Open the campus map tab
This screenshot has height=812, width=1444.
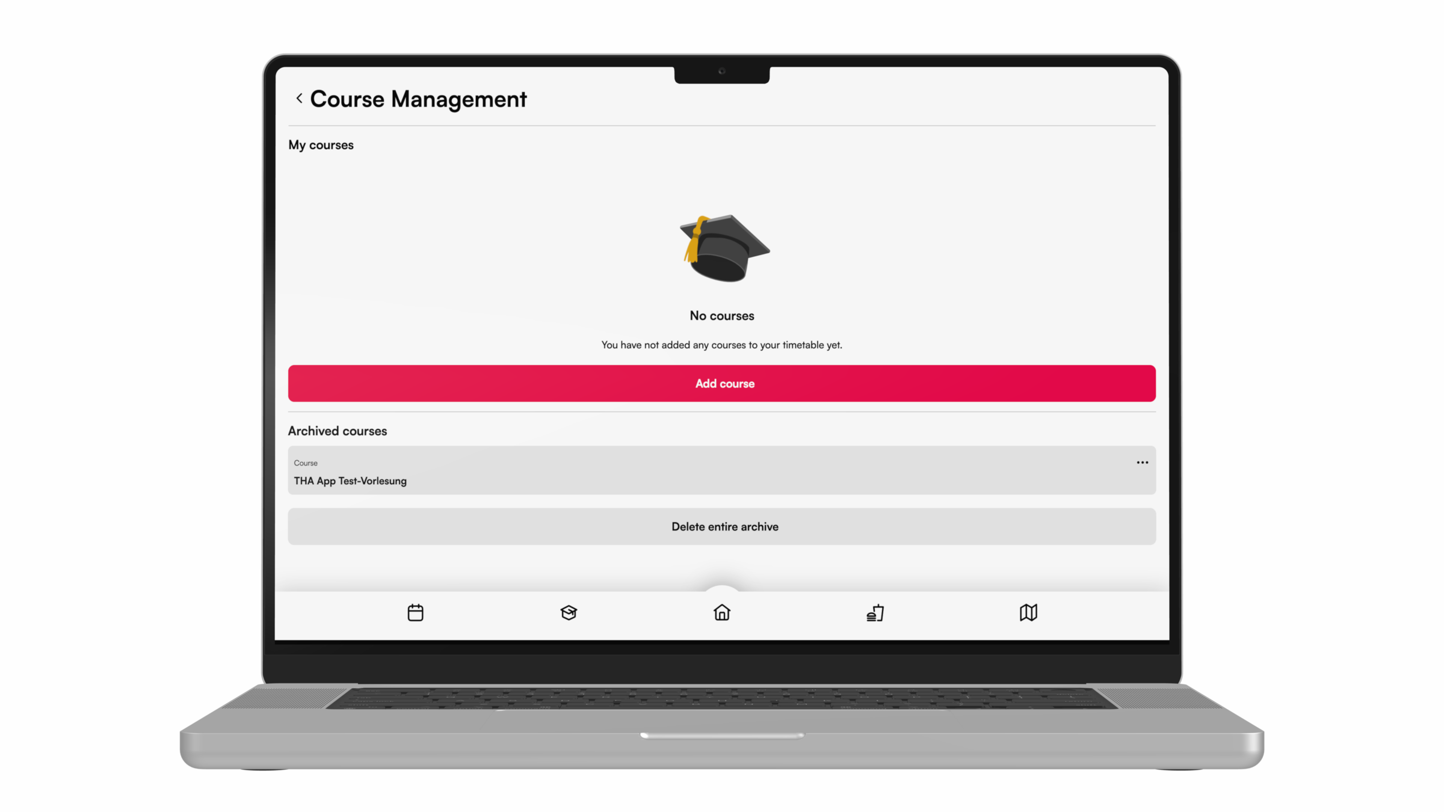click(x=1028, y=612)
